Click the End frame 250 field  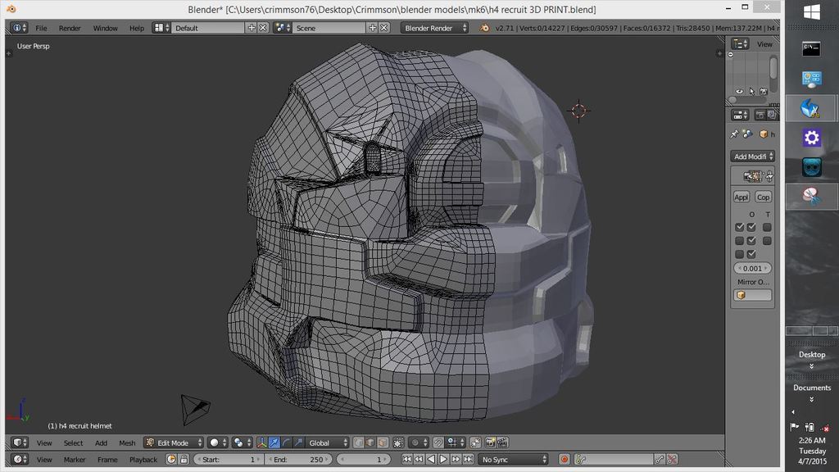point(298,460)
